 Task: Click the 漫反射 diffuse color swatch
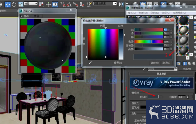[153, 97]
